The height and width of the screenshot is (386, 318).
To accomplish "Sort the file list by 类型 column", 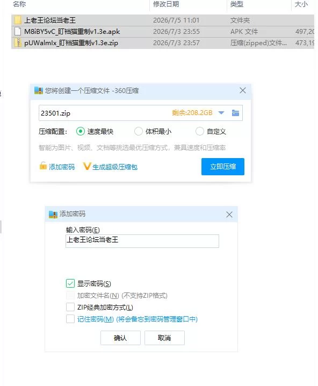I will tap(237, 4).
